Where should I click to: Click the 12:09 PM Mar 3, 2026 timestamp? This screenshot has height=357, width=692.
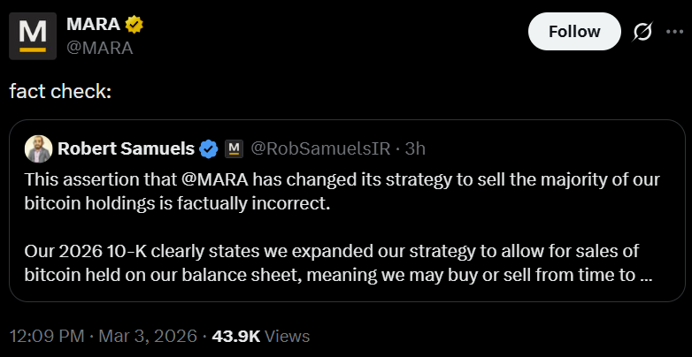(x=101, y=337)
